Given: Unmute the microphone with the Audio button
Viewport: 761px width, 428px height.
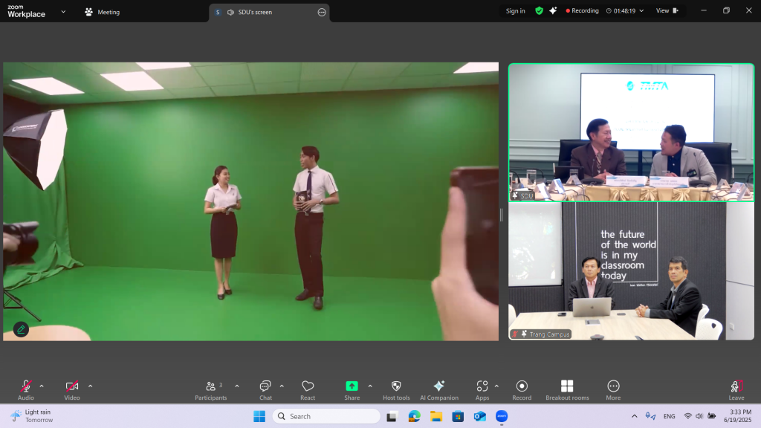Looking at the screenshot, I should pyautogui.click(x=26, y=386).
